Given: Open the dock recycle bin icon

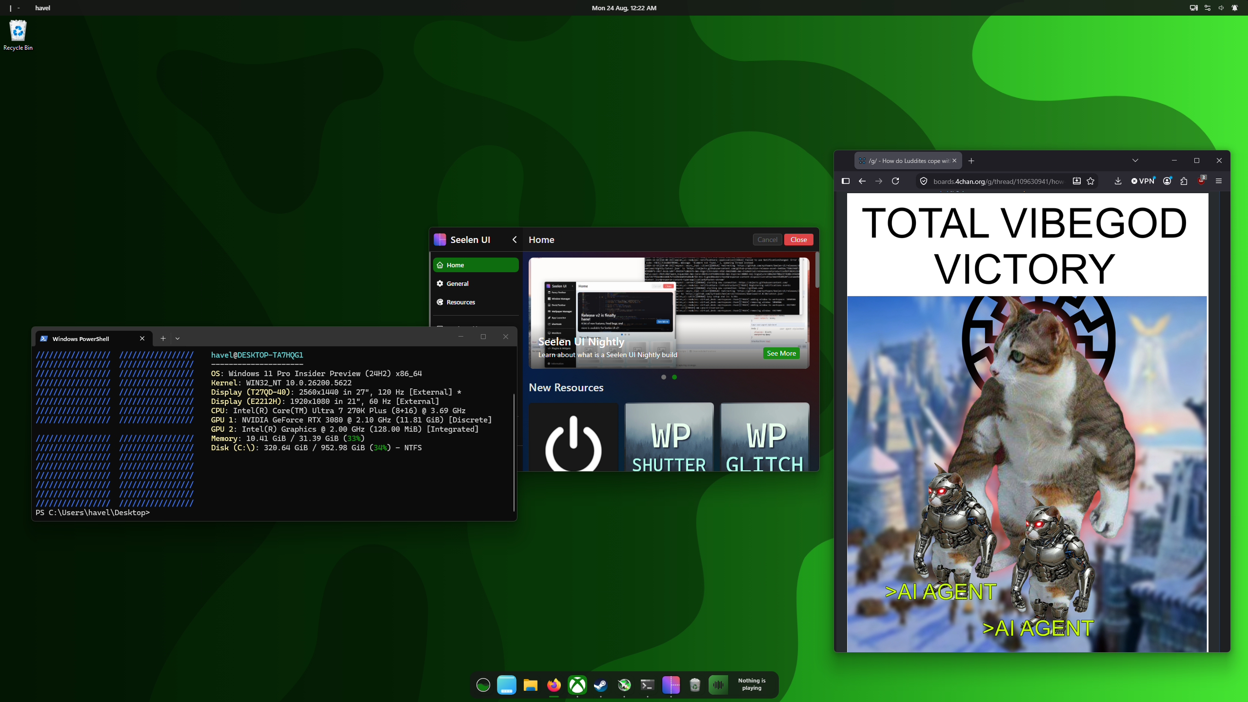Looking at the screenshot, I should [694, 685].
